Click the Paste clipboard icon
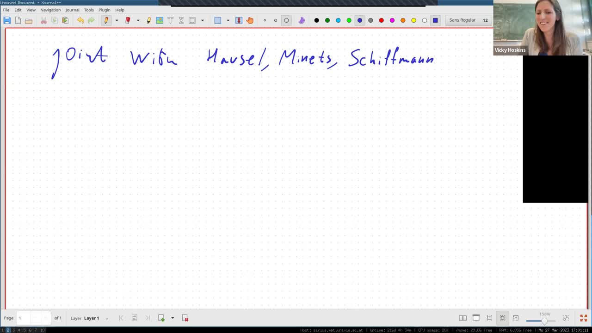Viewport: 592px width, 333px height. click(65, 20)
